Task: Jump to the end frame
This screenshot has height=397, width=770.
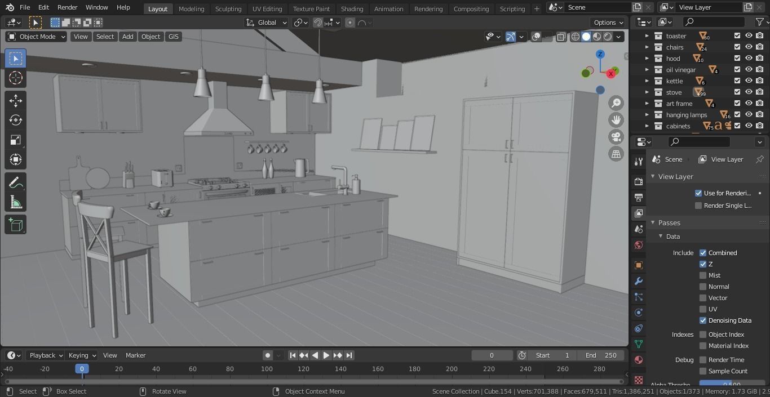Action: 349,355
